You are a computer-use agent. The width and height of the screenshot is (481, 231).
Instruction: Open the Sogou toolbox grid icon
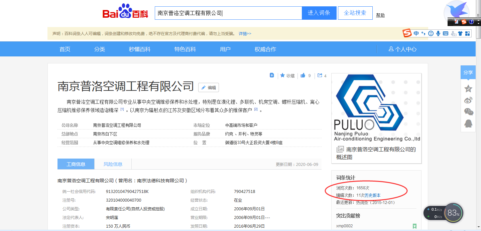(x=468, y=33)
